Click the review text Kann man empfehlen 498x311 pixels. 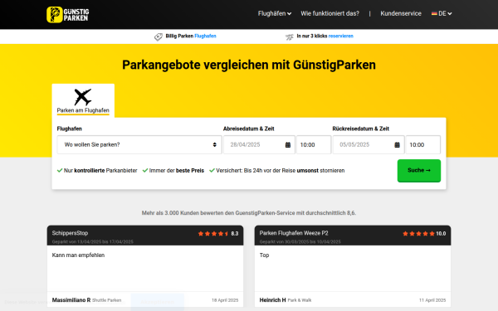click(x=78, y=255)
